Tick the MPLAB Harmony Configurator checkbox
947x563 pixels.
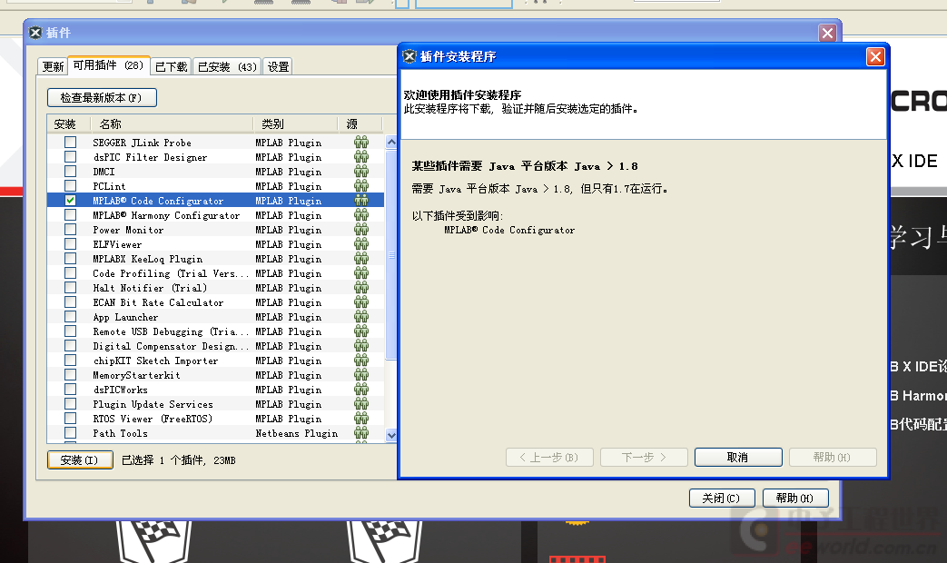[71, 214]
